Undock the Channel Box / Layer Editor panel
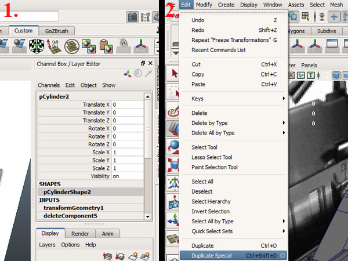 click(x=143, y=63)
